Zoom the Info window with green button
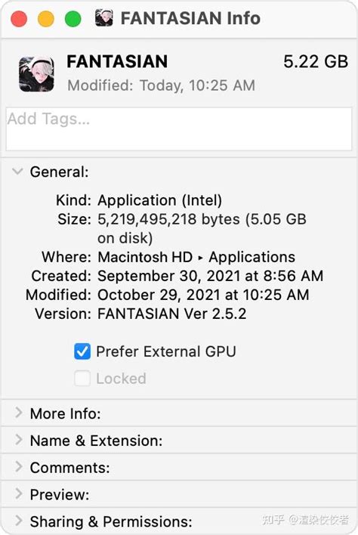Viewport: 358px width, 535px height. click(x=73, y=19)
